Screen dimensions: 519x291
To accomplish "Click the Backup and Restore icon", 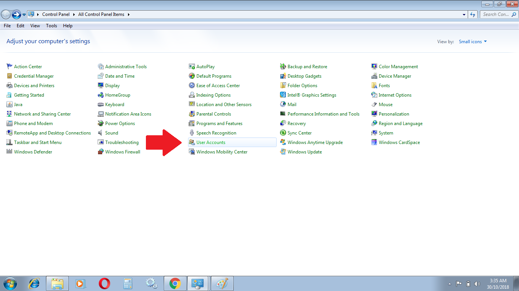I will point(283,66).
